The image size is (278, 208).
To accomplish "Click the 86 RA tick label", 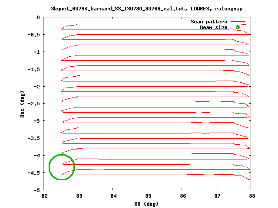I will click(x=183, y=196).
